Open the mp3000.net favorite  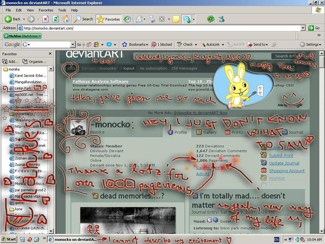point(28,94)
